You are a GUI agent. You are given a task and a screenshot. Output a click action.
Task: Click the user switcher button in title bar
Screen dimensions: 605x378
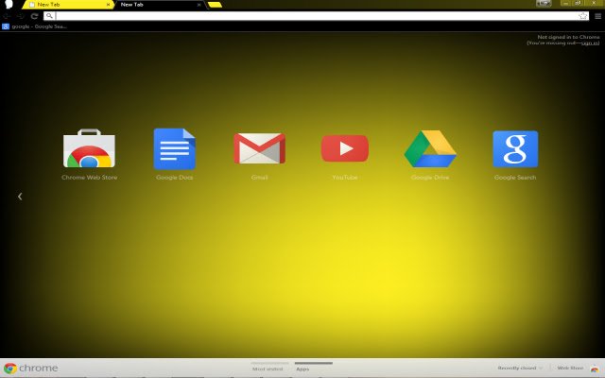point(544,3)
